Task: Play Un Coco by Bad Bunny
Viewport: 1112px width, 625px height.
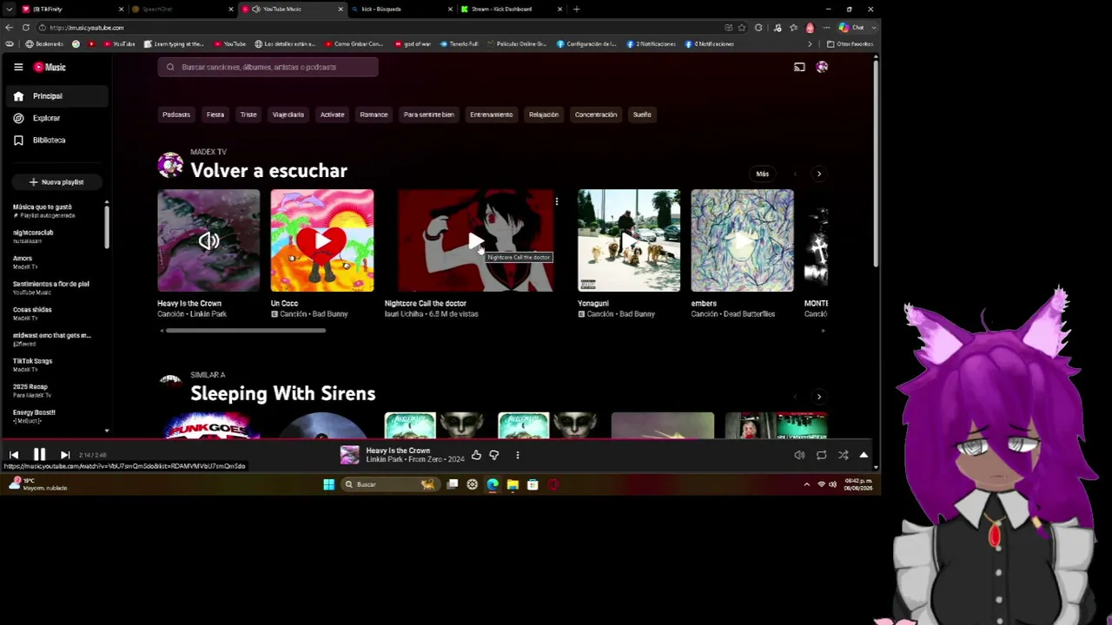Action: (322, 240)
